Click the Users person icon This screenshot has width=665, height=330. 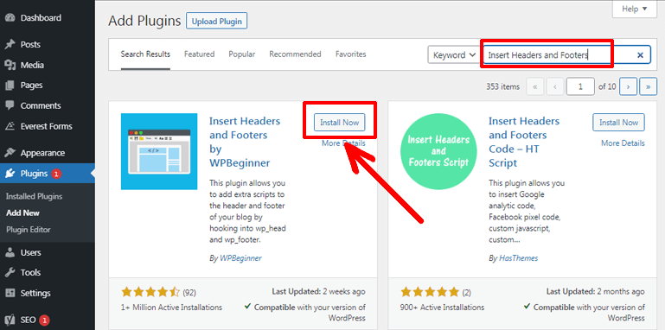coord(10,252)
